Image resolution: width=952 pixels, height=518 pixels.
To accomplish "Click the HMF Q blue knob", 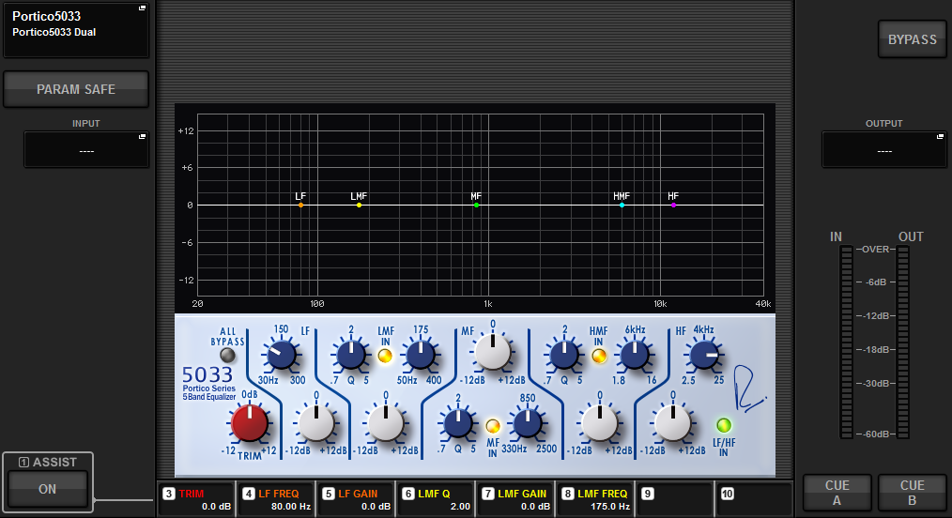I will pos(564,356).
